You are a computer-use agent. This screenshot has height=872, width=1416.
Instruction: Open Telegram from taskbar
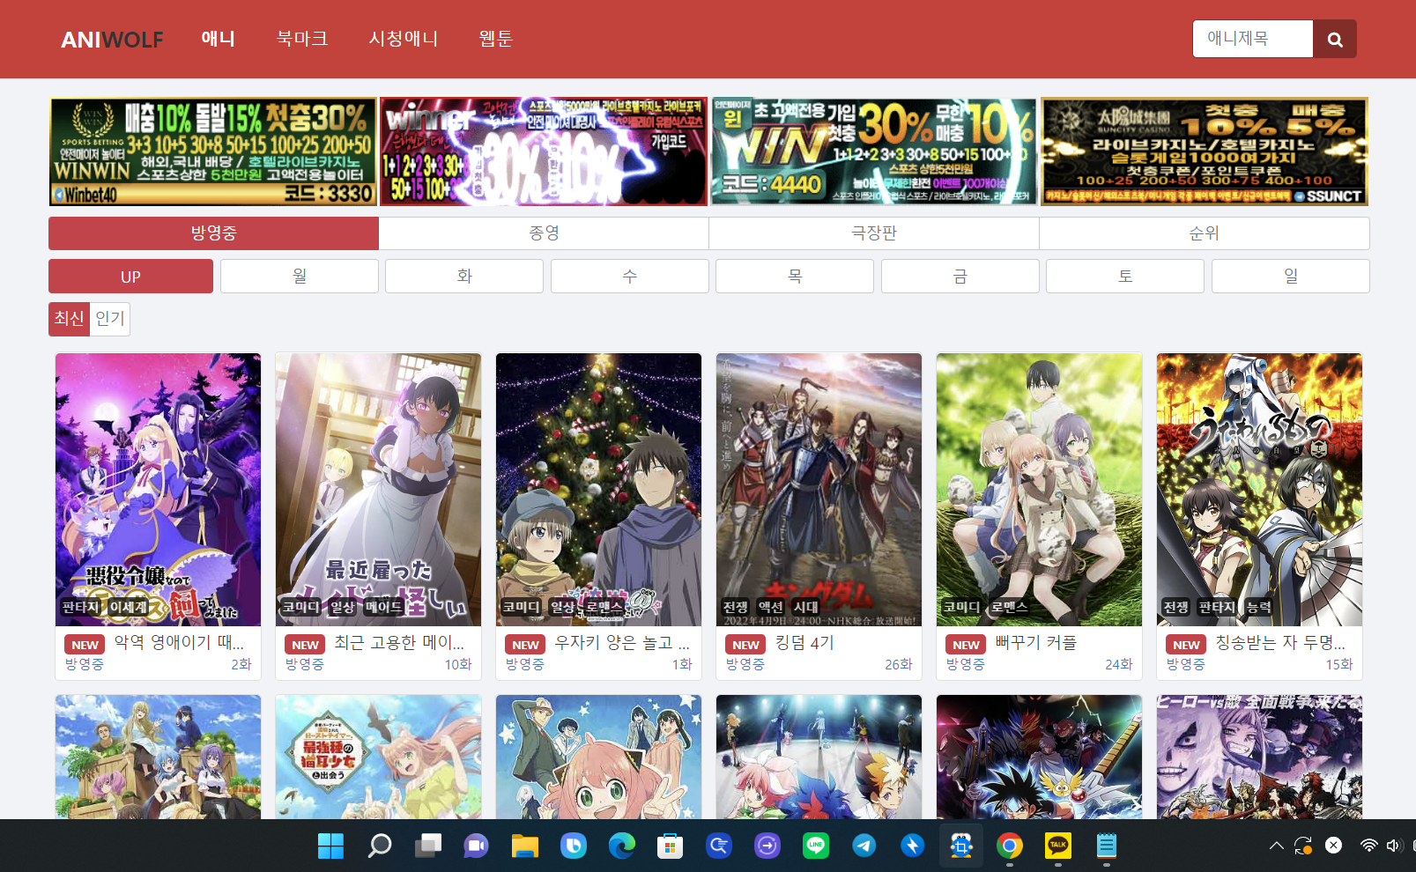point(864,846)
